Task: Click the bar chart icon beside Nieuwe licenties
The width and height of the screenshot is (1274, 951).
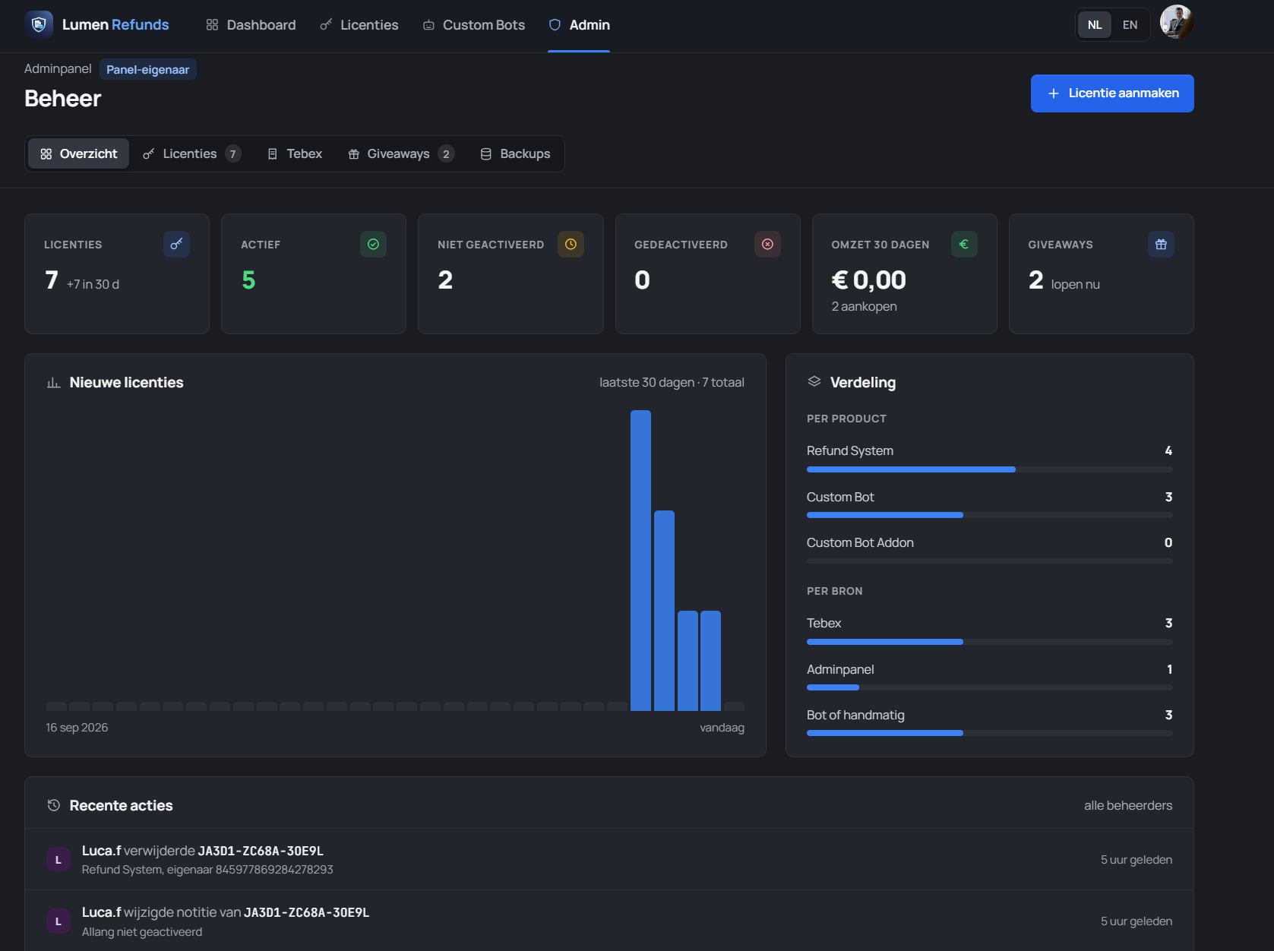Action: pos(53,383)
